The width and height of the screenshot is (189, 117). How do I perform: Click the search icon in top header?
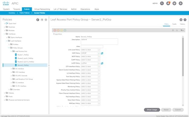162,3
